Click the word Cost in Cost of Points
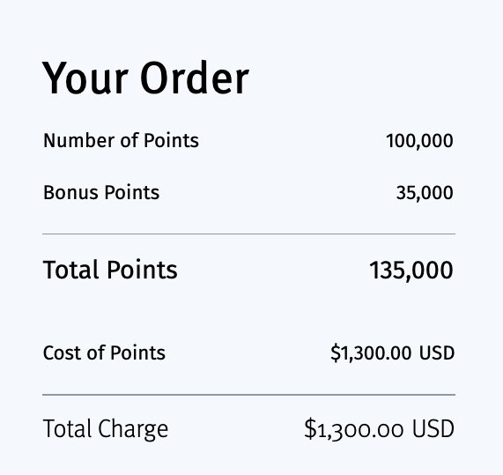This screenshot has height=475, width=503. [63, 353]
